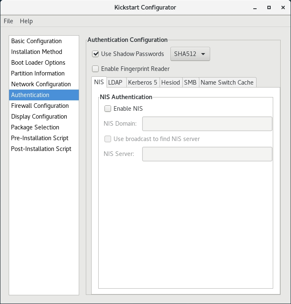Select Package Selection in sidebar
Viewport: 291px width, 304px height.
[x=35, y=127]
